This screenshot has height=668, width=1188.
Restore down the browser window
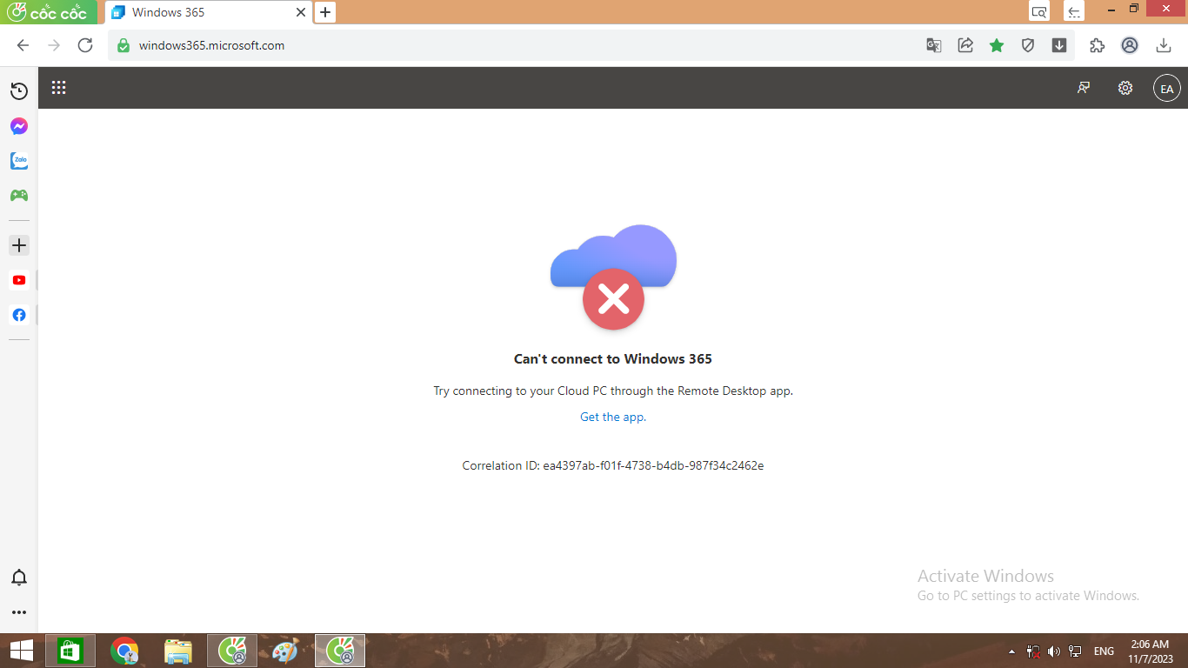1134,9
